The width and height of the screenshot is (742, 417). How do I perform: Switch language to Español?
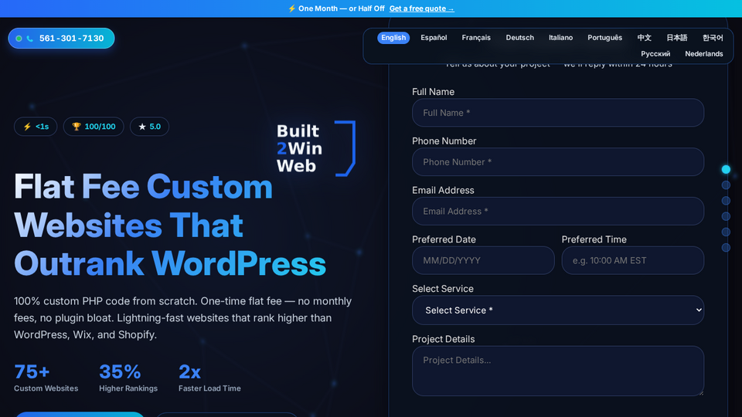434,38
